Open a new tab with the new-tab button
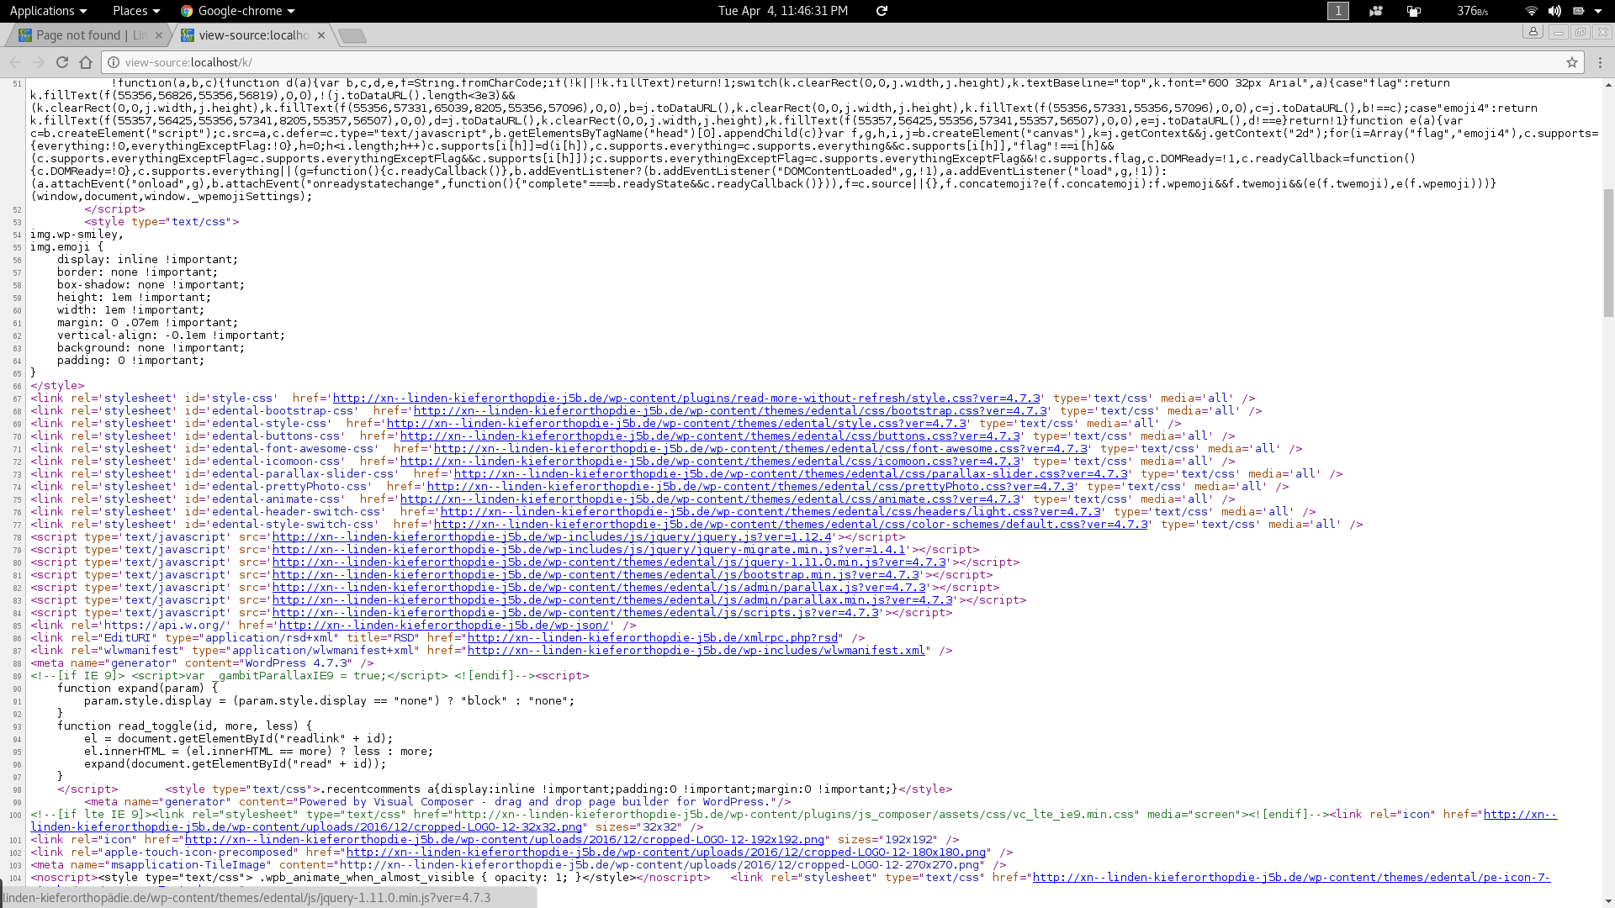Screen dimensions: 1615x908 (x=352, y=35)
